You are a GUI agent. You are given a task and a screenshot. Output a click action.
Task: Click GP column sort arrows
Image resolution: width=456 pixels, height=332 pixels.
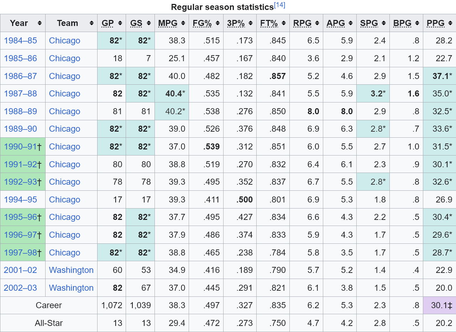[120, 23]
